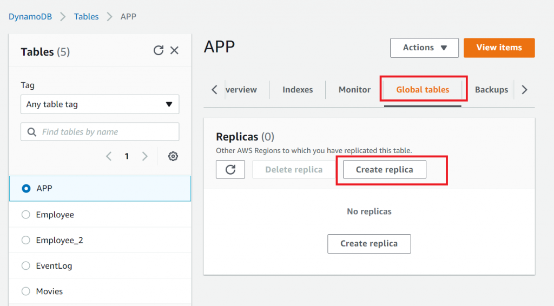Click the Movies table name
Image resolution: width=554 pixels, height=306 pixels.
click(x=49, y=291)
